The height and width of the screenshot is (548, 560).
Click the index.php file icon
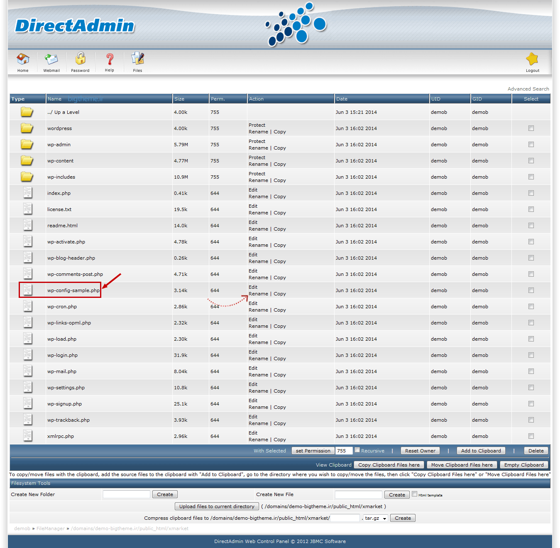pos(27,193)
